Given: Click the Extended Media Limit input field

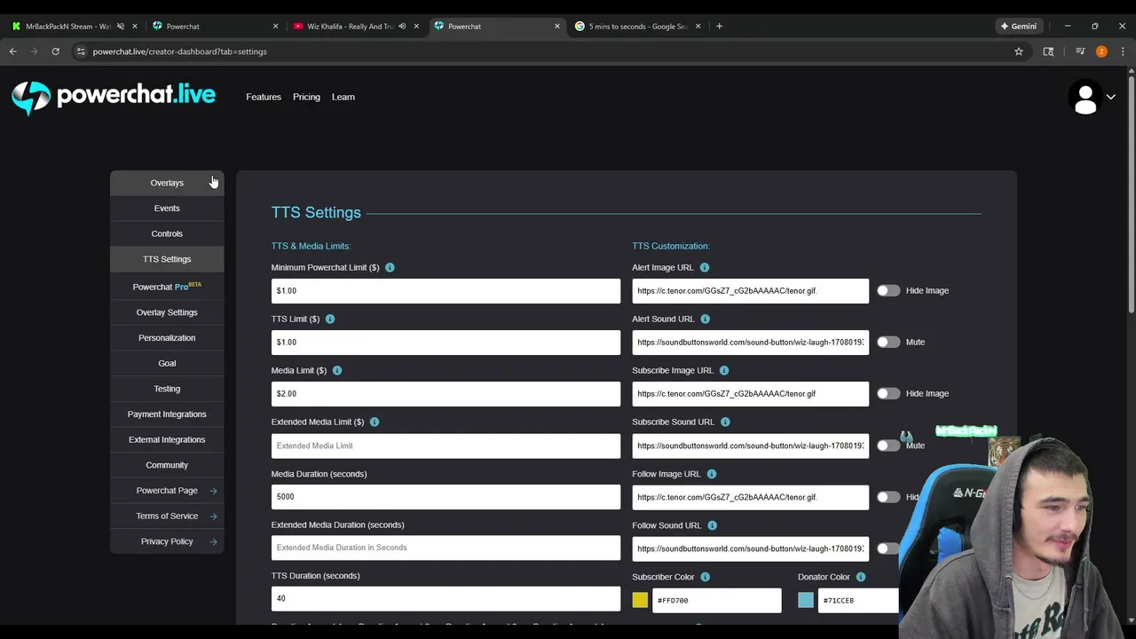Looking at the screenshot, I should pyautogui.click(x=446, y=446).
